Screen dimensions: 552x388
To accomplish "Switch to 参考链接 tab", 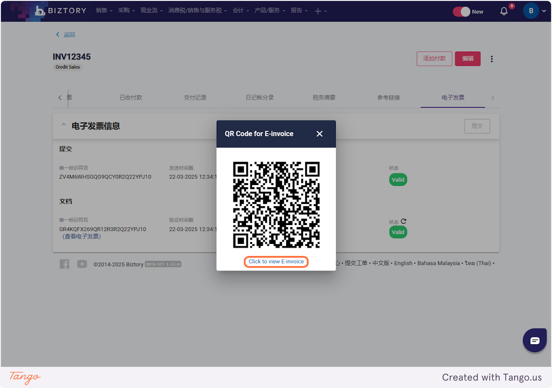I will [388, 98].
